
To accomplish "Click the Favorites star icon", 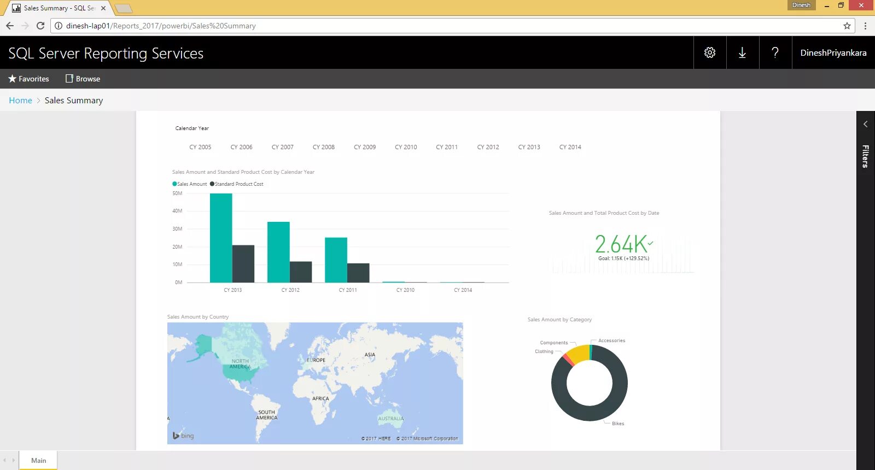I will tap(12, 79).
